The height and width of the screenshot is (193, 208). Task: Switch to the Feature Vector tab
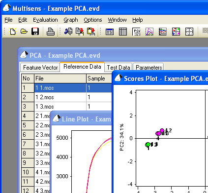[40, 68]
